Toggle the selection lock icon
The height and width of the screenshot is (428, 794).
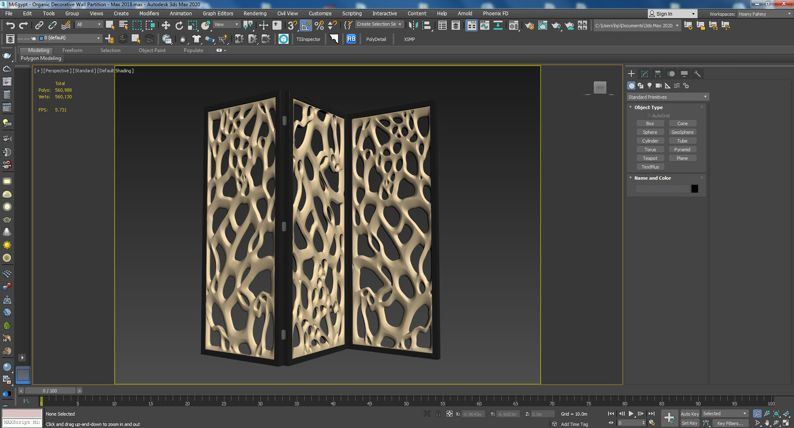pyautogui.click(x=438, y=414)
